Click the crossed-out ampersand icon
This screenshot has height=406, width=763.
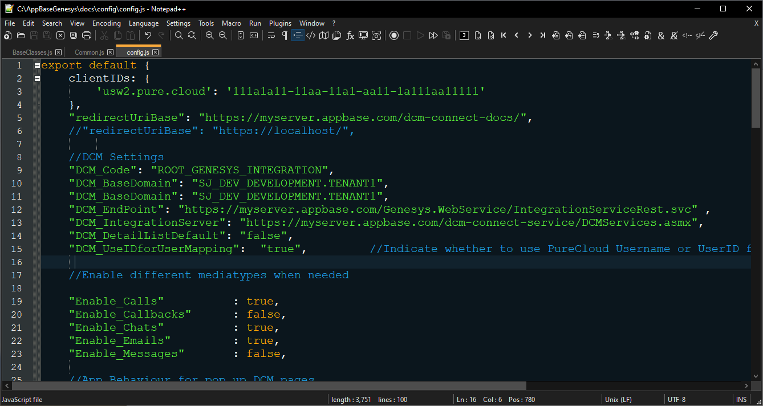pos(674,35)
